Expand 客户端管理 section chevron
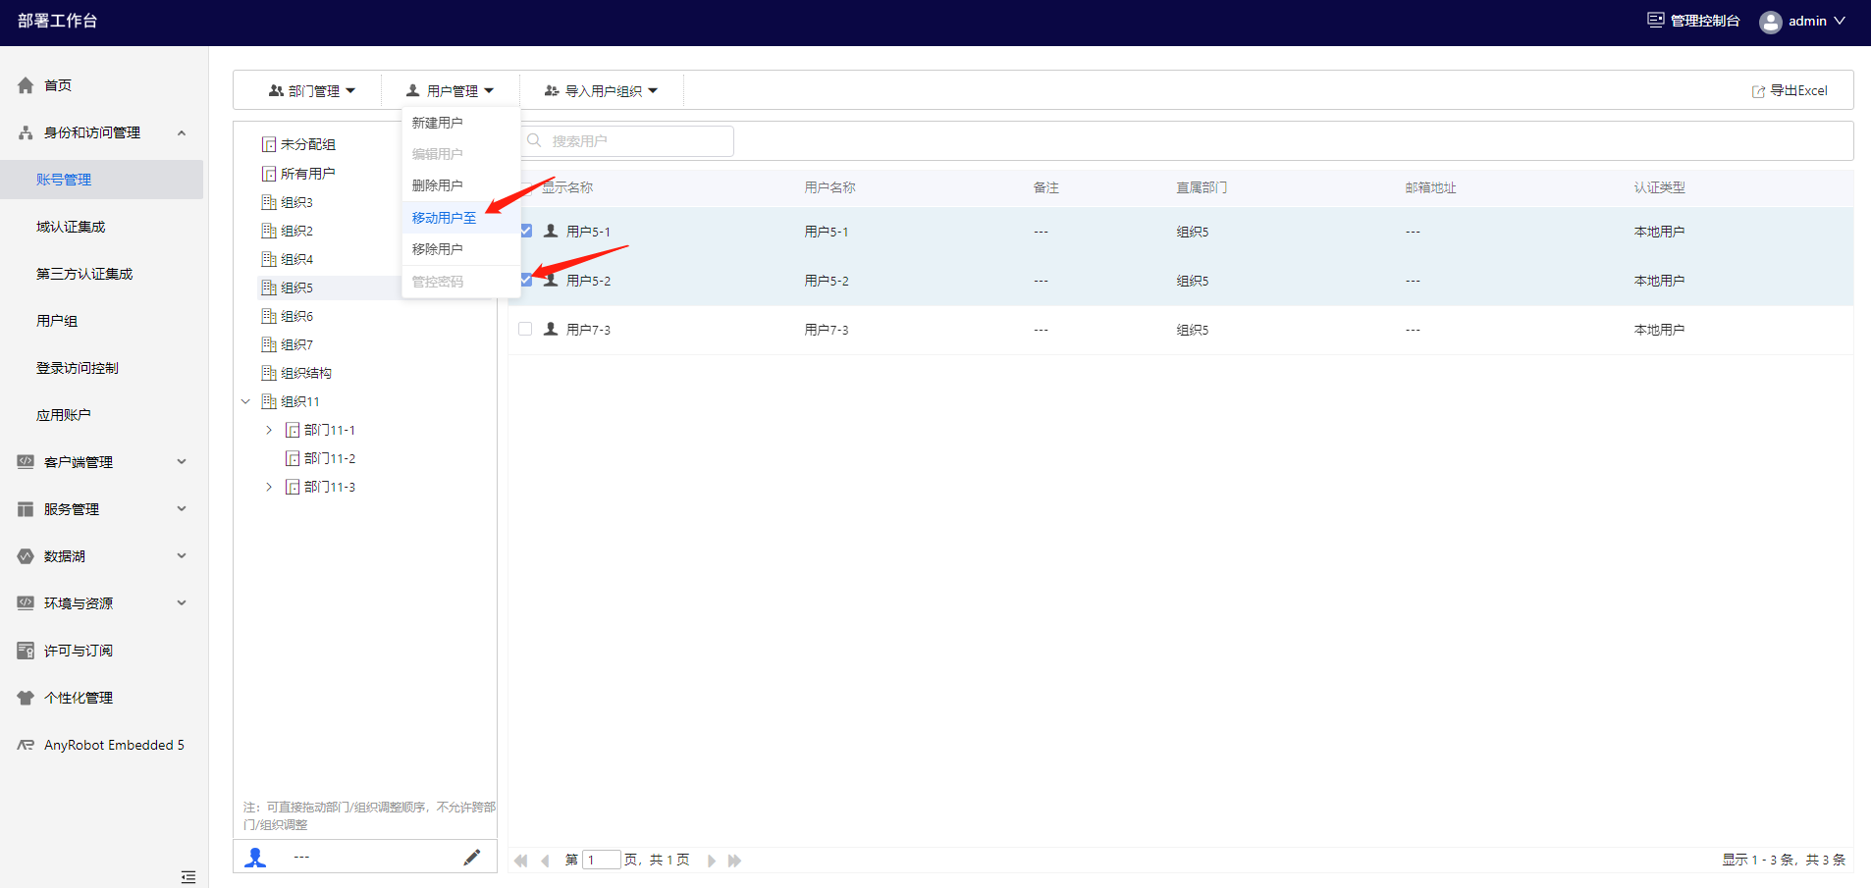Image resolution: width=1871 pixels, height=888 pixels. [182, 462]
